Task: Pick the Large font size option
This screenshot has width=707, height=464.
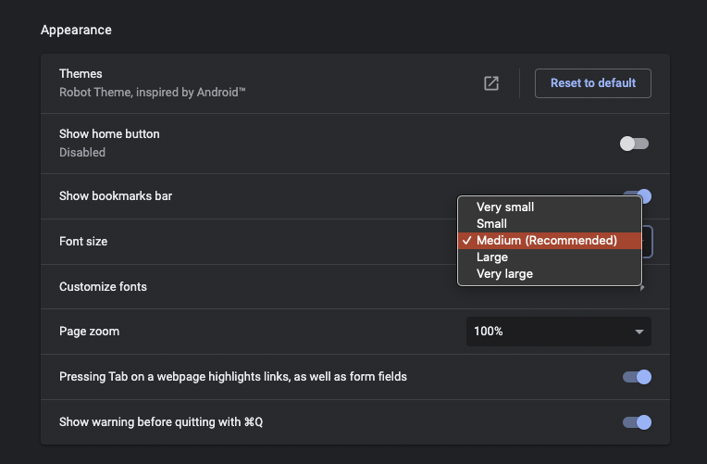Action: pyautogui.click(x=550, y=257)
